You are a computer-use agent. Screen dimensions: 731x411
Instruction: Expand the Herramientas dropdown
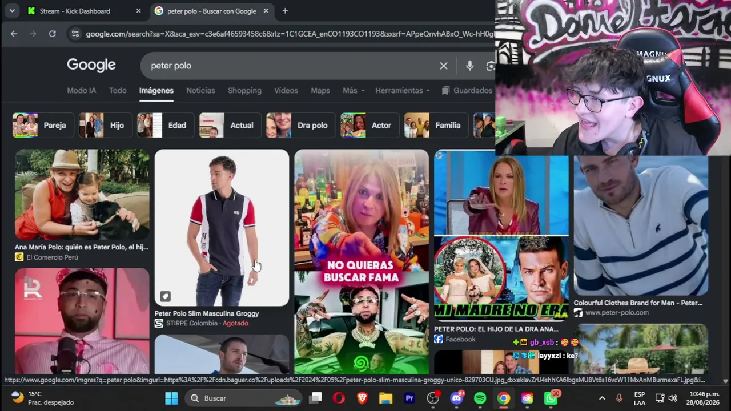click(x=403, y=91)
